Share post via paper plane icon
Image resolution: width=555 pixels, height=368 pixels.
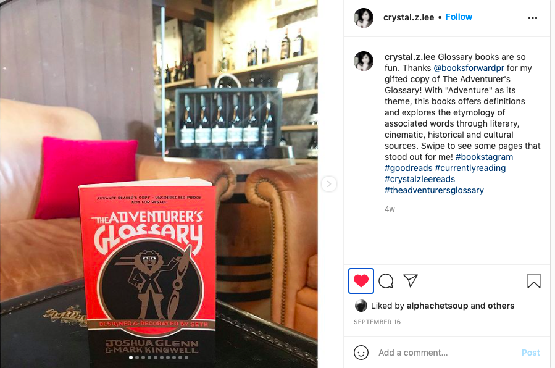coord(411,280)
